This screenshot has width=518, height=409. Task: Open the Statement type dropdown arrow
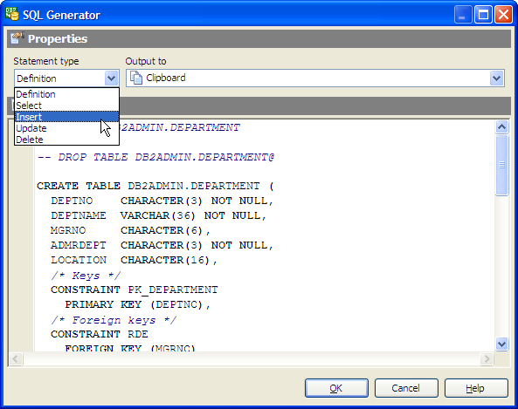[112, 78]
